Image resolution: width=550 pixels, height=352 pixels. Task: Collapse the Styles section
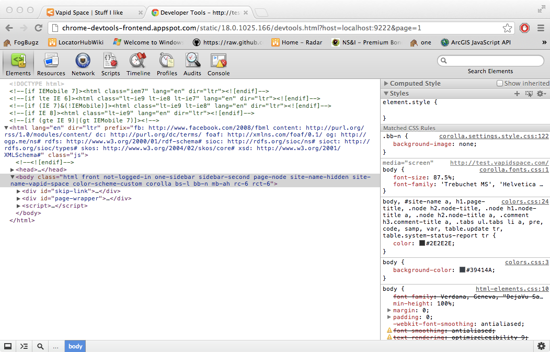click(x=386, y=93)
